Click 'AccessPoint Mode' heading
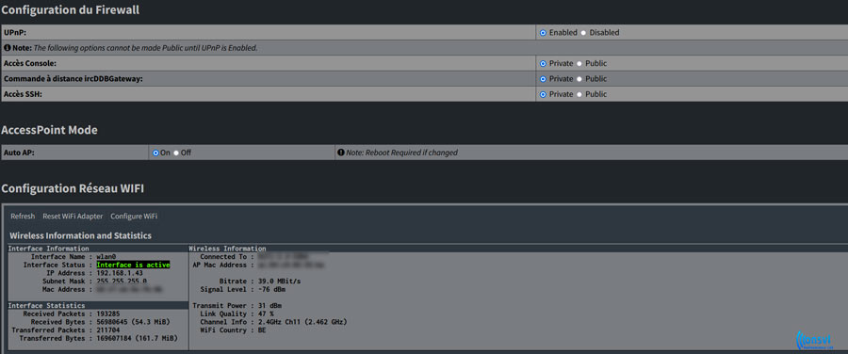848x354 pixels. (x=49, y=130)
